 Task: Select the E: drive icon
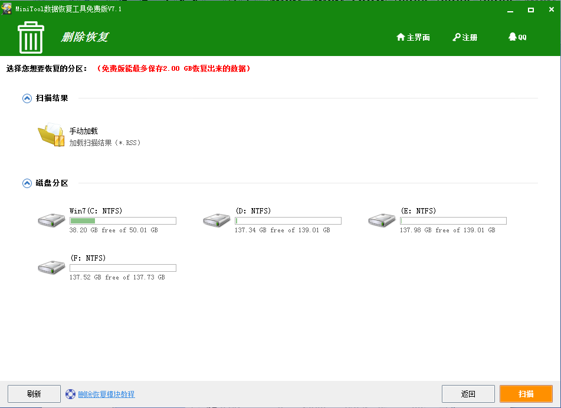(382, 220)
